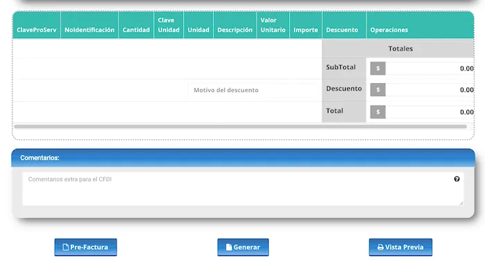The image size is (485, 274).
Task: Click the Valor Unitario column header
Action: point(273,25)
